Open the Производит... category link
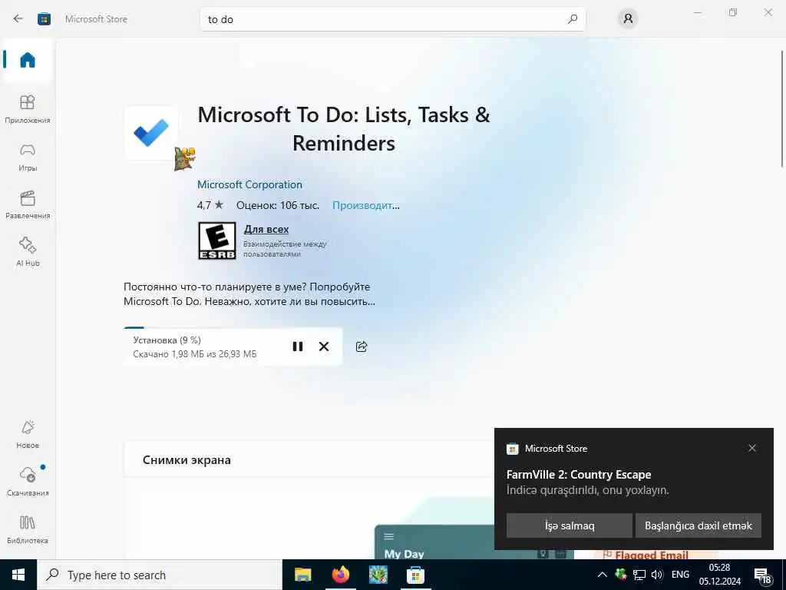Image resolution: width=786 pixels, height=590 pixels. pos(366,205)
